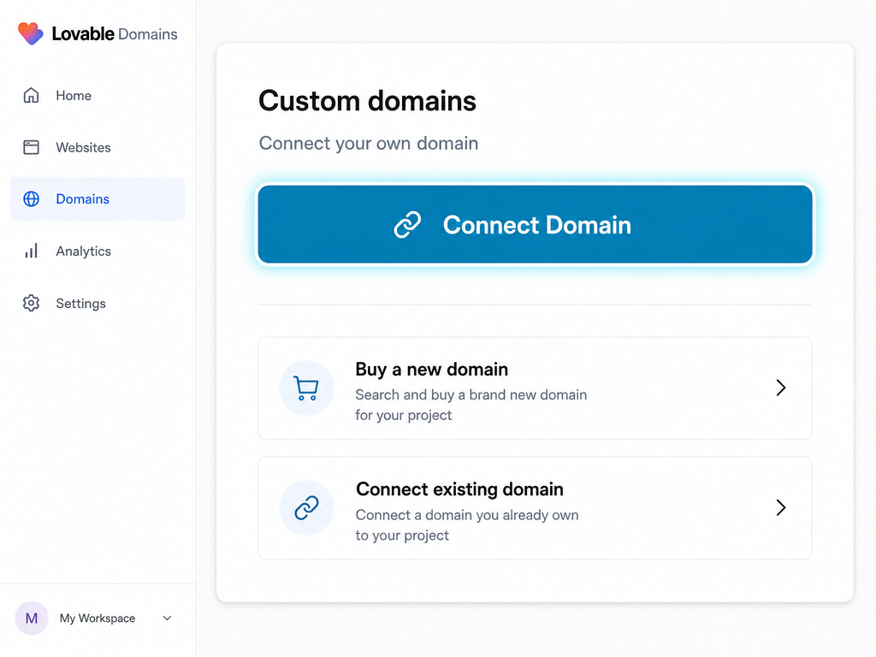Expand the My Workspace dropdown chevron

(x=167, y=618)
